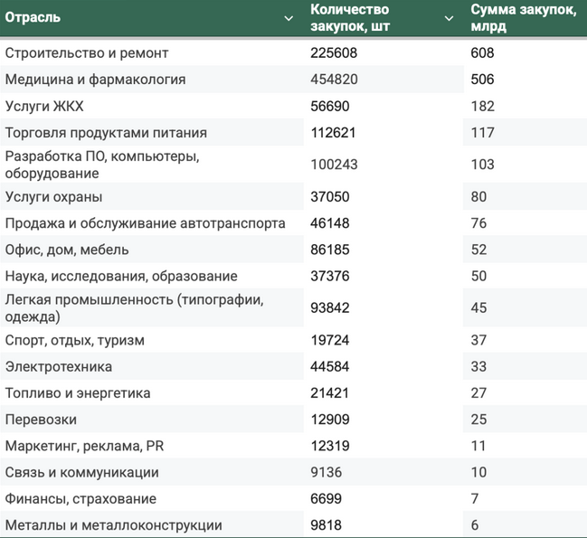Select the sum 76 for автотранспорта row
The height and width of the screenshot is (538, 587).
pos(478,223)
